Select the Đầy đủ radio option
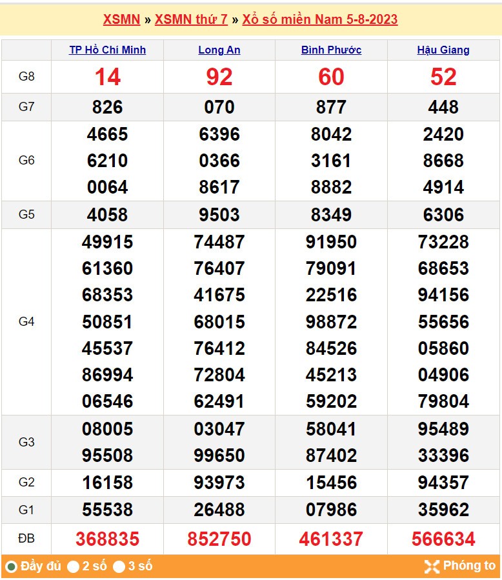The image size is (502, 580). coord(11,567)
